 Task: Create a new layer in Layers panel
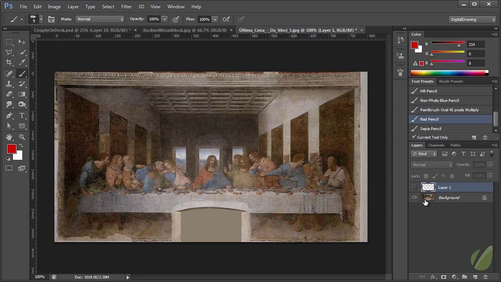tap(475, 277)
